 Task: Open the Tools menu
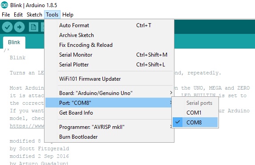[x=52, y=15]
